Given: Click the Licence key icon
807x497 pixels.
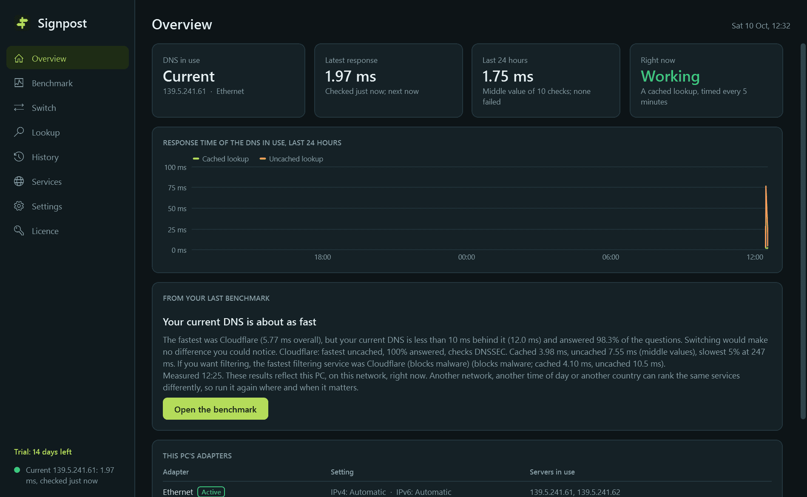Looking at the screenshot, I should point(19,231).
